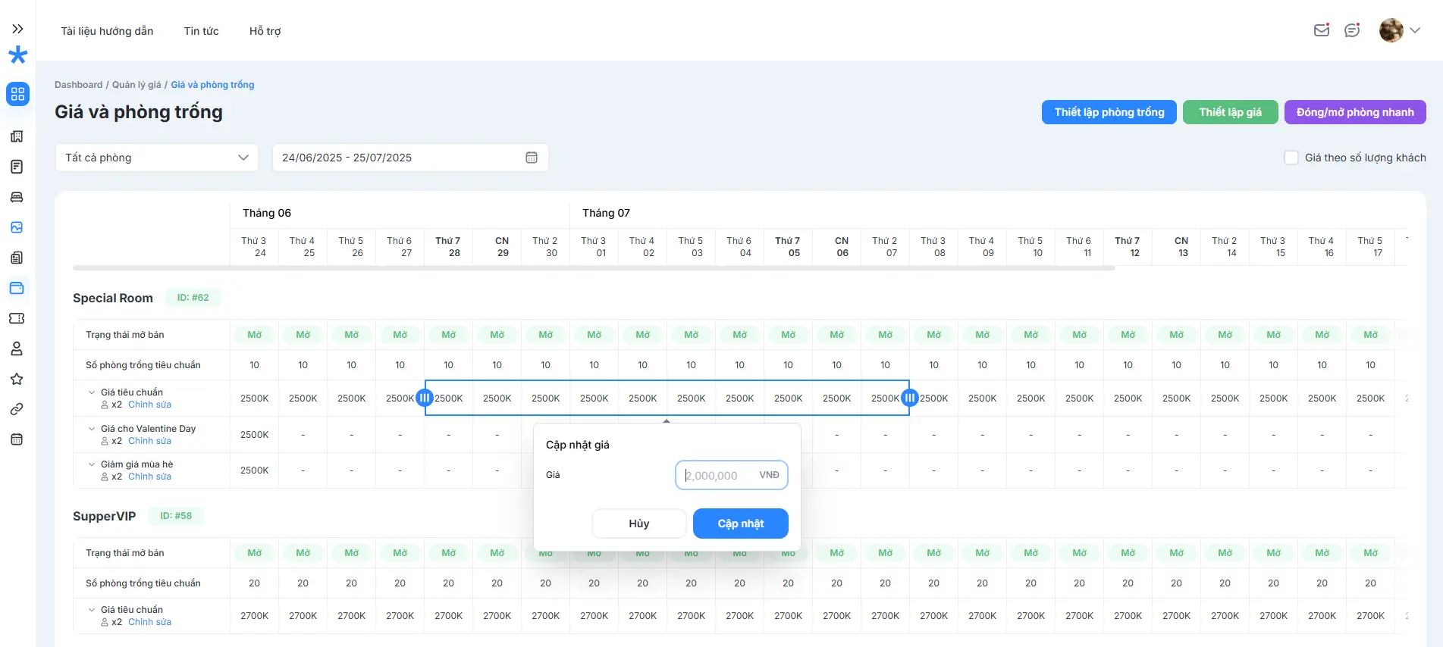Toggle 'Mở' status for SupperVIP on Thứ 3 24
The height and width of the screenshot is (647, 1443).
tap(255, 553)
